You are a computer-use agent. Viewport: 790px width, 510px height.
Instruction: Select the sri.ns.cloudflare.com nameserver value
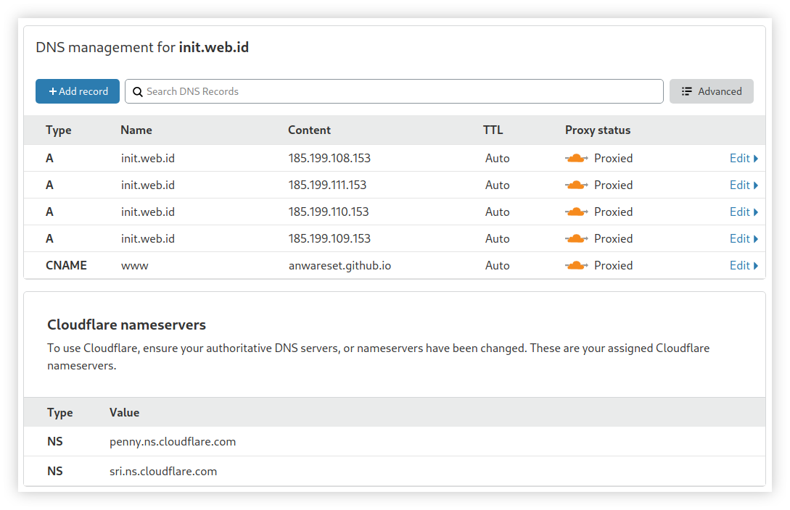tap(163, 471)
